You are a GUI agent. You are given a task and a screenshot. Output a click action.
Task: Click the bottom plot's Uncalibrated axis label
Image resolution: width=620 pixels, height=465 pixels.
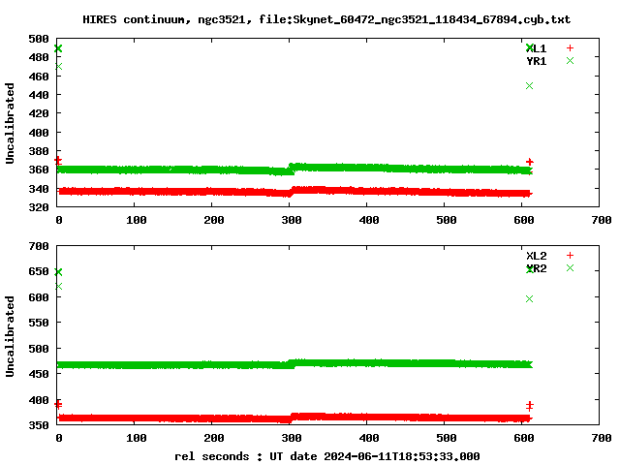tap(10, 336)
